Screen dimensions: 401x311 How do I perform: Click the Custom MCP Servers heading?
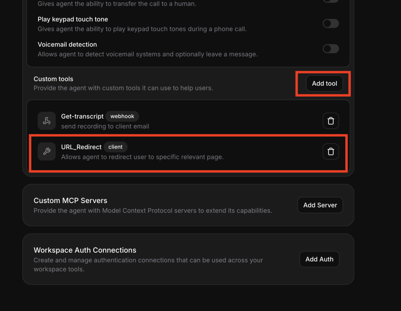[x=70, y=201]
